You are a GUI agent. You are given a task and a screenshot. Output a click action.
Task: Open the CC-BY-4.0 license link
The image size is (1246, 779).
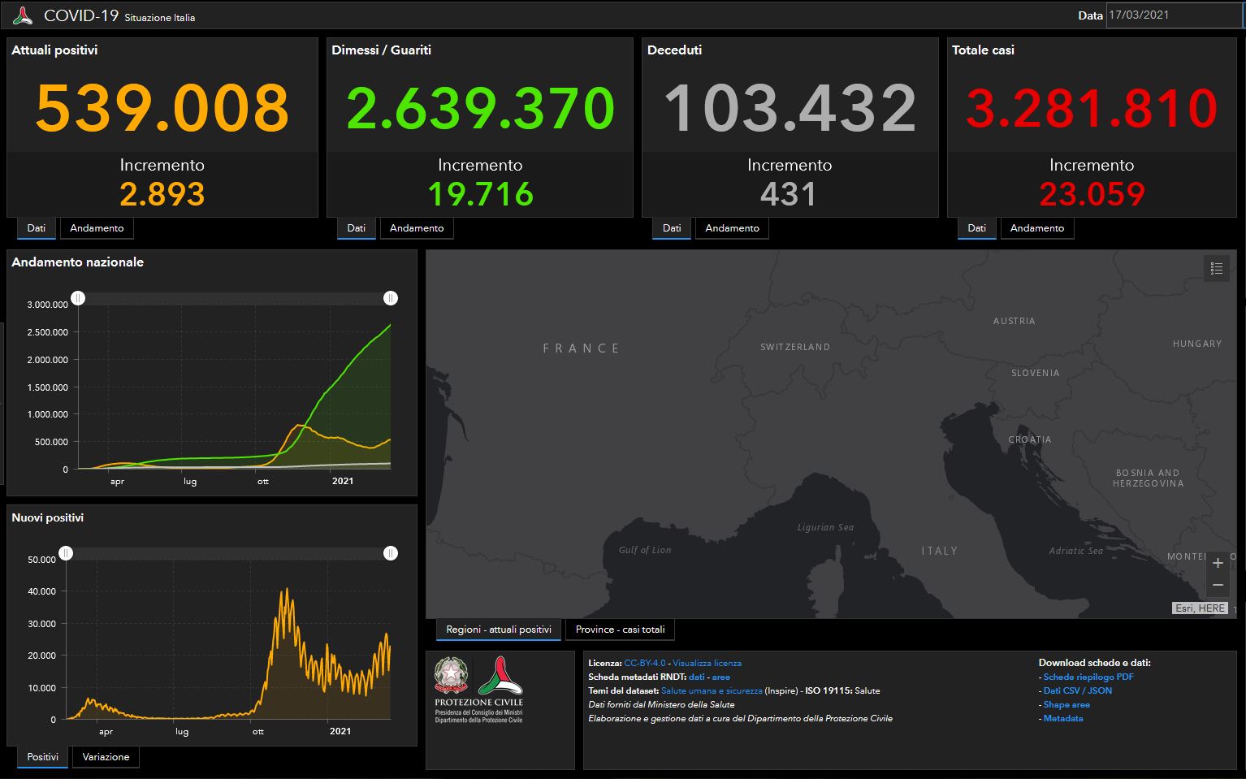tap(645, 664)
